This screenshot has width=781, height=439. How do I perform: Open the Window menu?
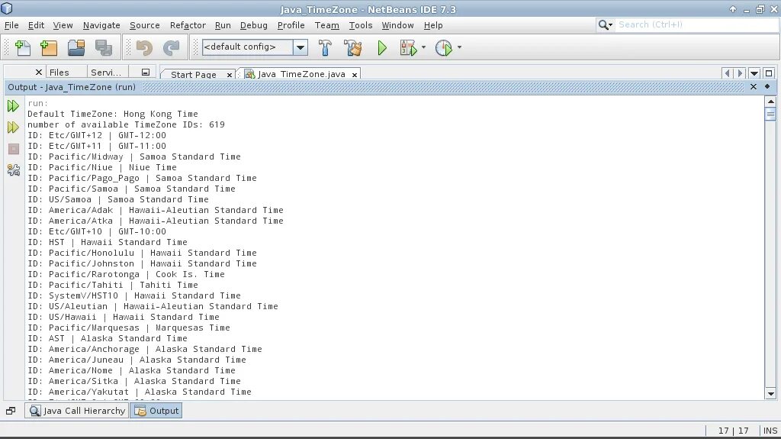[x=397, y=25]
